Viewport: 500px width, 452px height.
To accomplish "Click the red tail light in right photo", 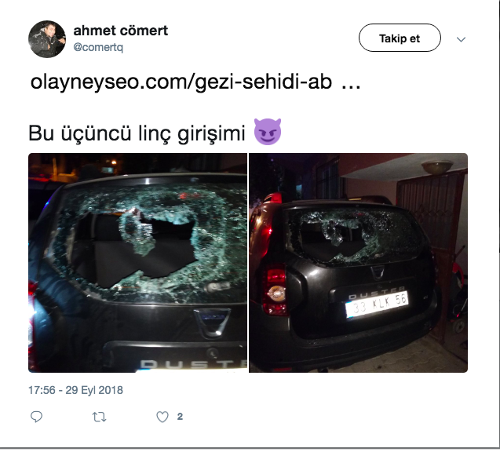I will [x=275, y=288].
